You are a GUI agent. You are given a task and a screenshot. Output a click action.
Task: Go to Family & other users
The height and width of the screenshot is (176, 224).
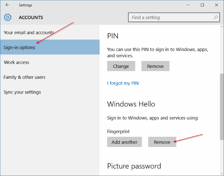(x=24, y=77)
